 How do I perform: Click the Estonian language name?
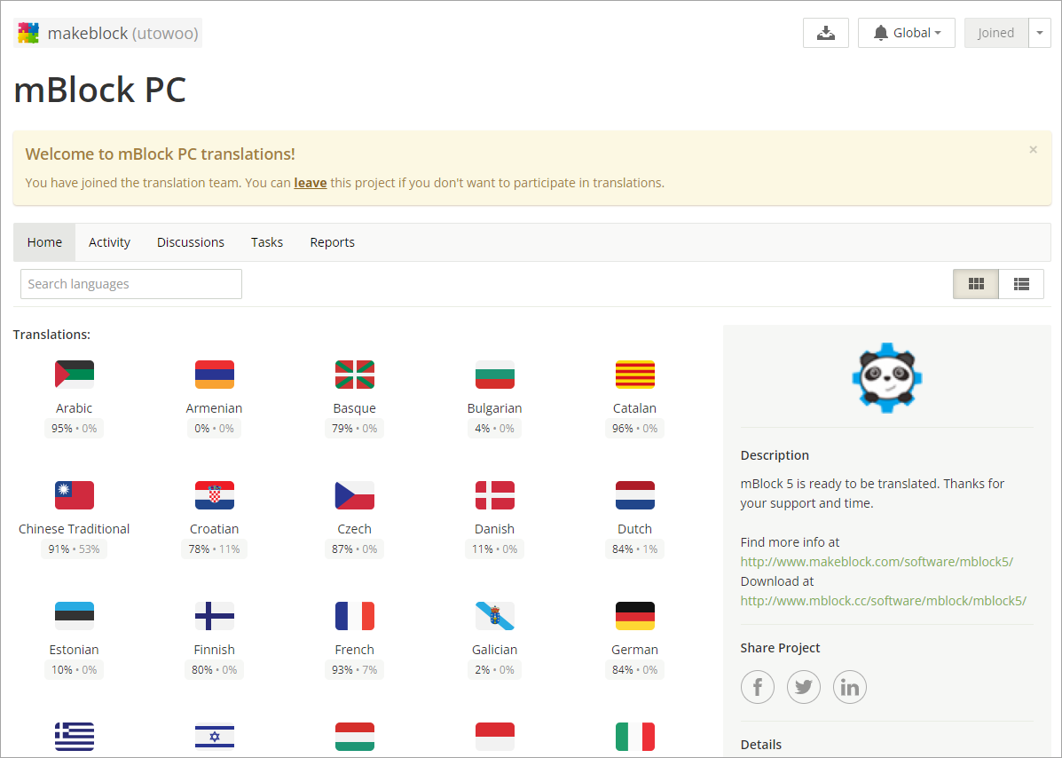[x=75, y=650]
